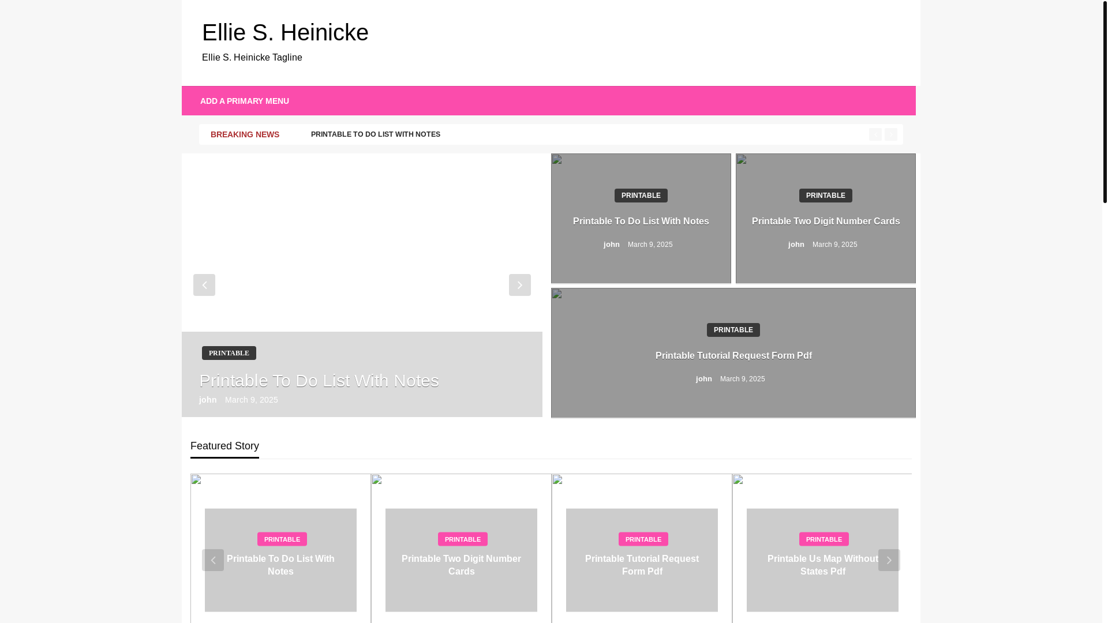
Task: Click the BREAKING NEWS label
Action: tap(245, 134)
